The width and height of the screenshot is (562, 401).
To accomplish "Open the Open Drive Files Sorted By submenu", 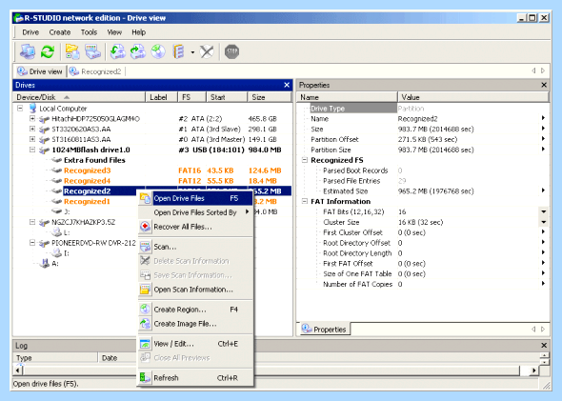I will (195, 212).
